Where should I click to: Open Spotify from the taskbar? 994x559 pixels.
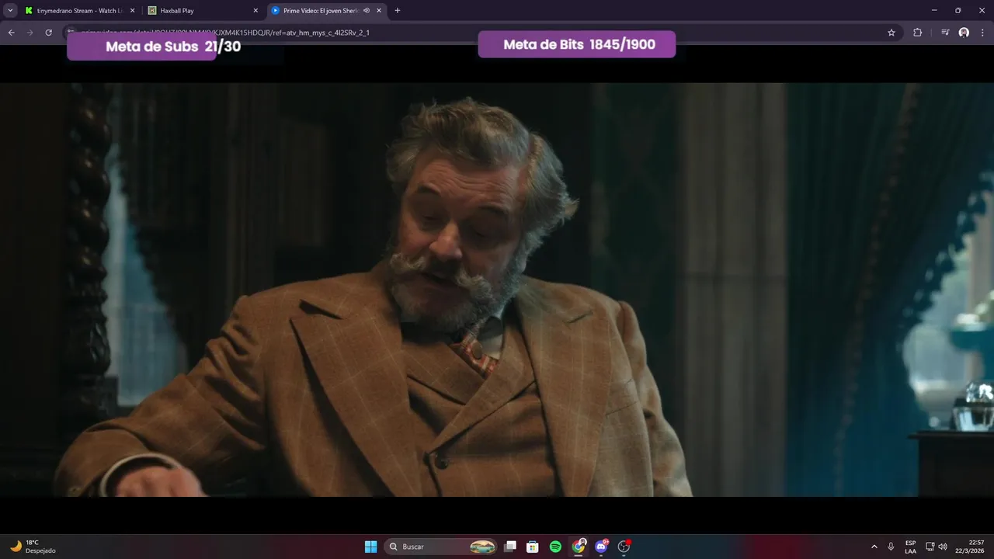[x=555, y=547]
